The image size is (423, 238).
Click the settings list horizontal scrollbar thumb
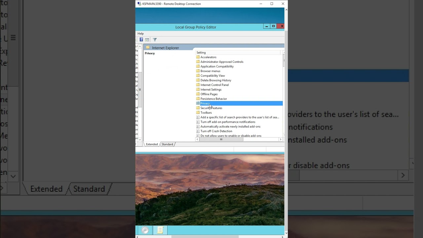point(221,139)
